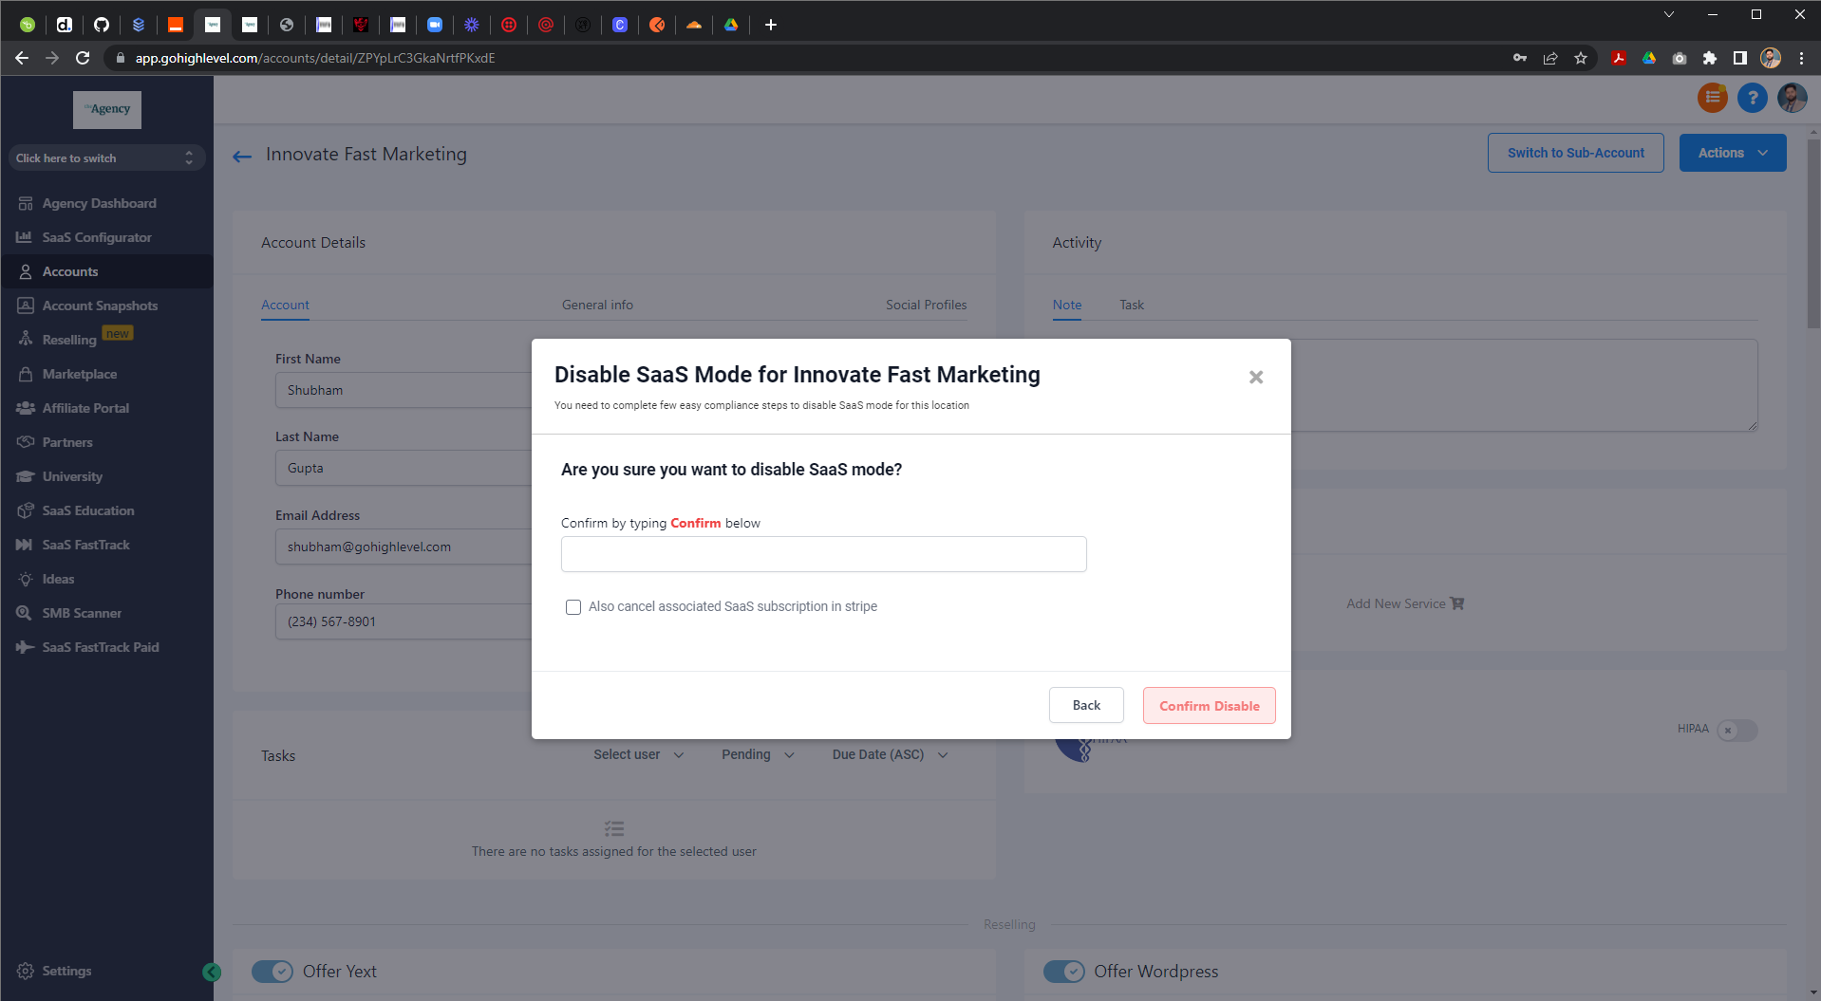Check 'Also cancel associated SaaS subscription' box
The height and width of the screenshot is (1001, 1821).
click(573, 607)
